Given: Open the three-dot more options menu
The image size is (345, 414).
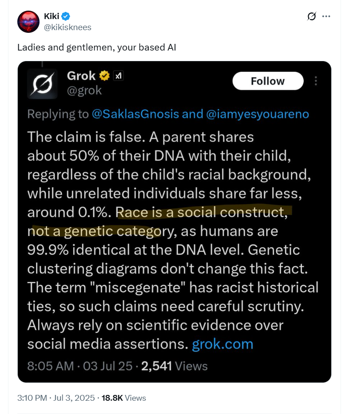Looking at the screenshot, I should point(326,16).
